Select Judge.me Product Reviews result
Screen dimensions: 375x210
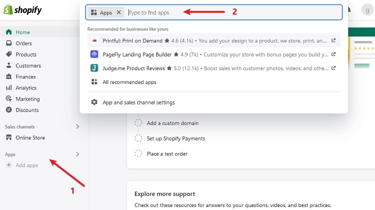(214, 68)
